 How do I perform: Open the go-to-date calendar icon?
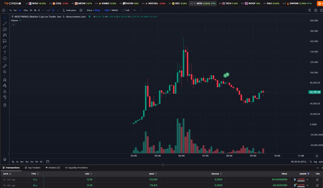coord(48,162)
